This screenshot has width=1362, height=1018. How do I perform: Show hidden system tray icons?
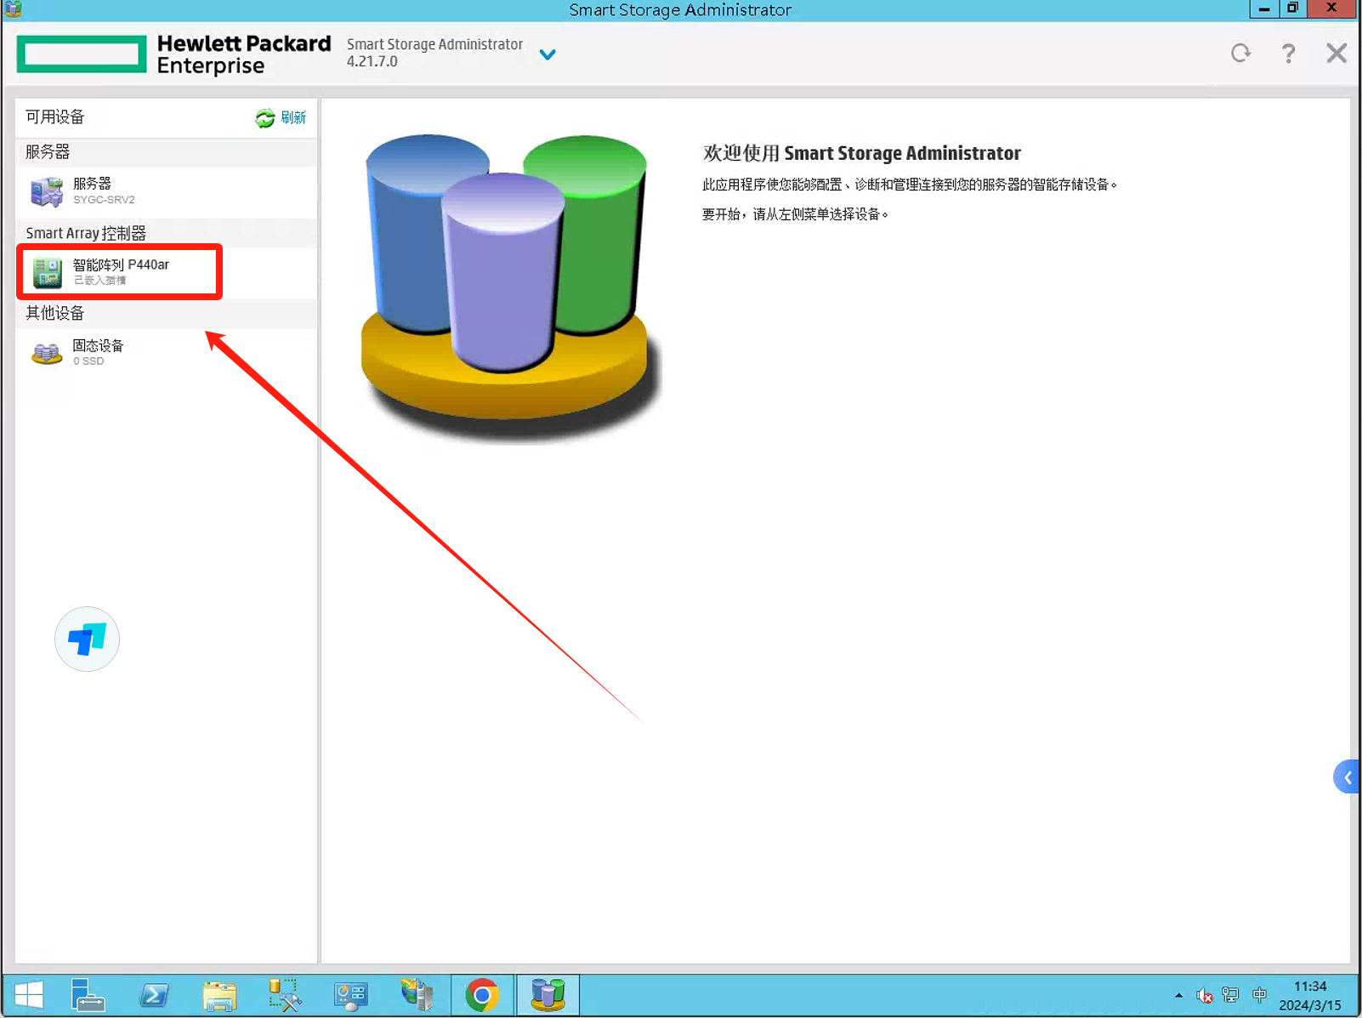tap(1178, 995)
